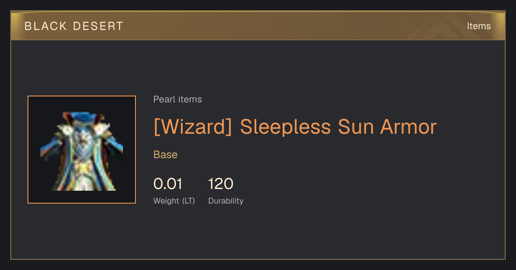Select the Durability label
This screenshot has width=516, height=270.
226,201
